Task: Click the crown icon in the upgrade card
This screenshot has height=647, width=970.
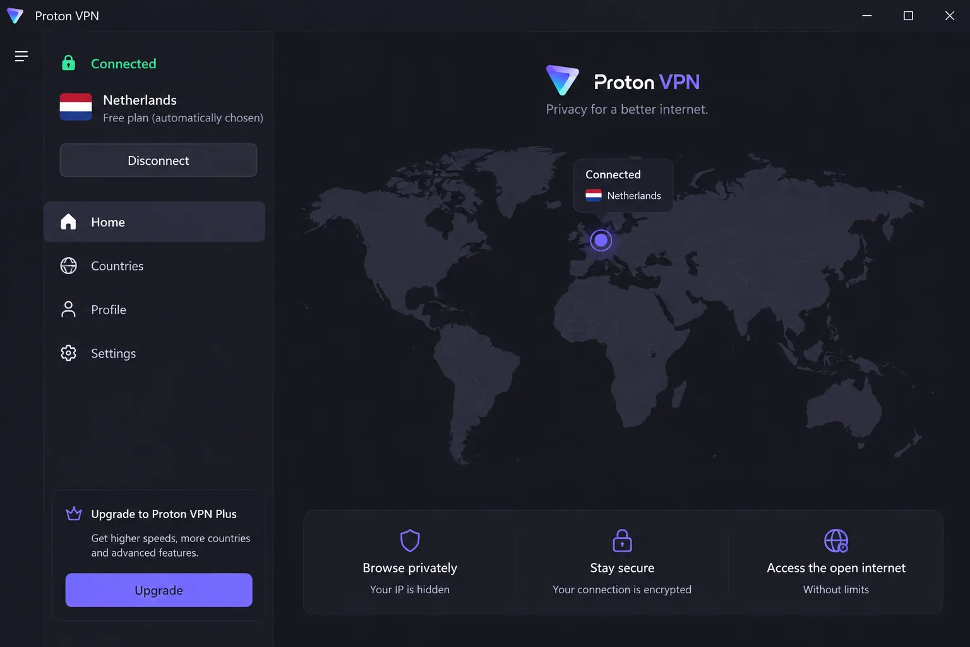Action: (x=74, y=514)
